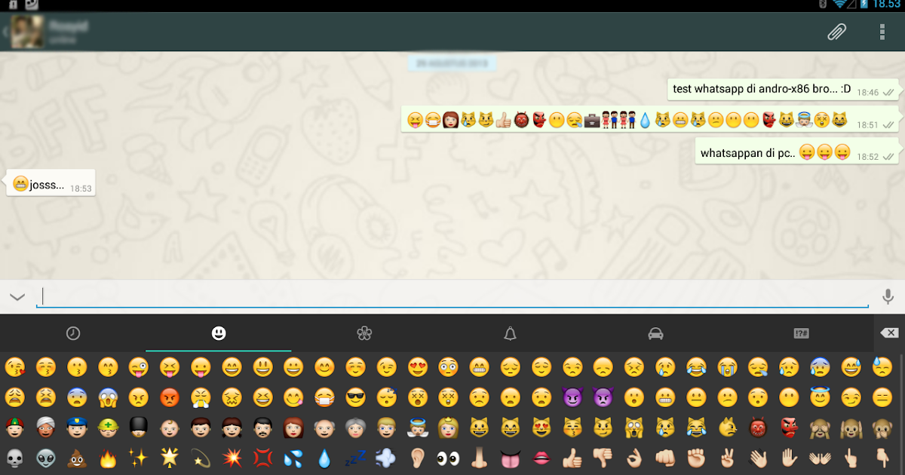The image size is (905, 475).
Task: Insert the ear emoji
Action: 416,457
